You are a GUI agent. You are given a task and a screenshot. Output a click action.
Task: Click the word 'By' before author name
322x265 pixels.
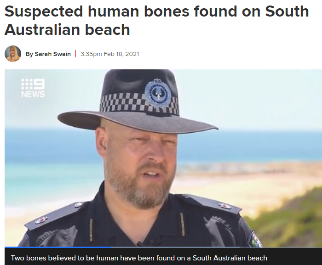pyautogui.click(x=29, y=54)
